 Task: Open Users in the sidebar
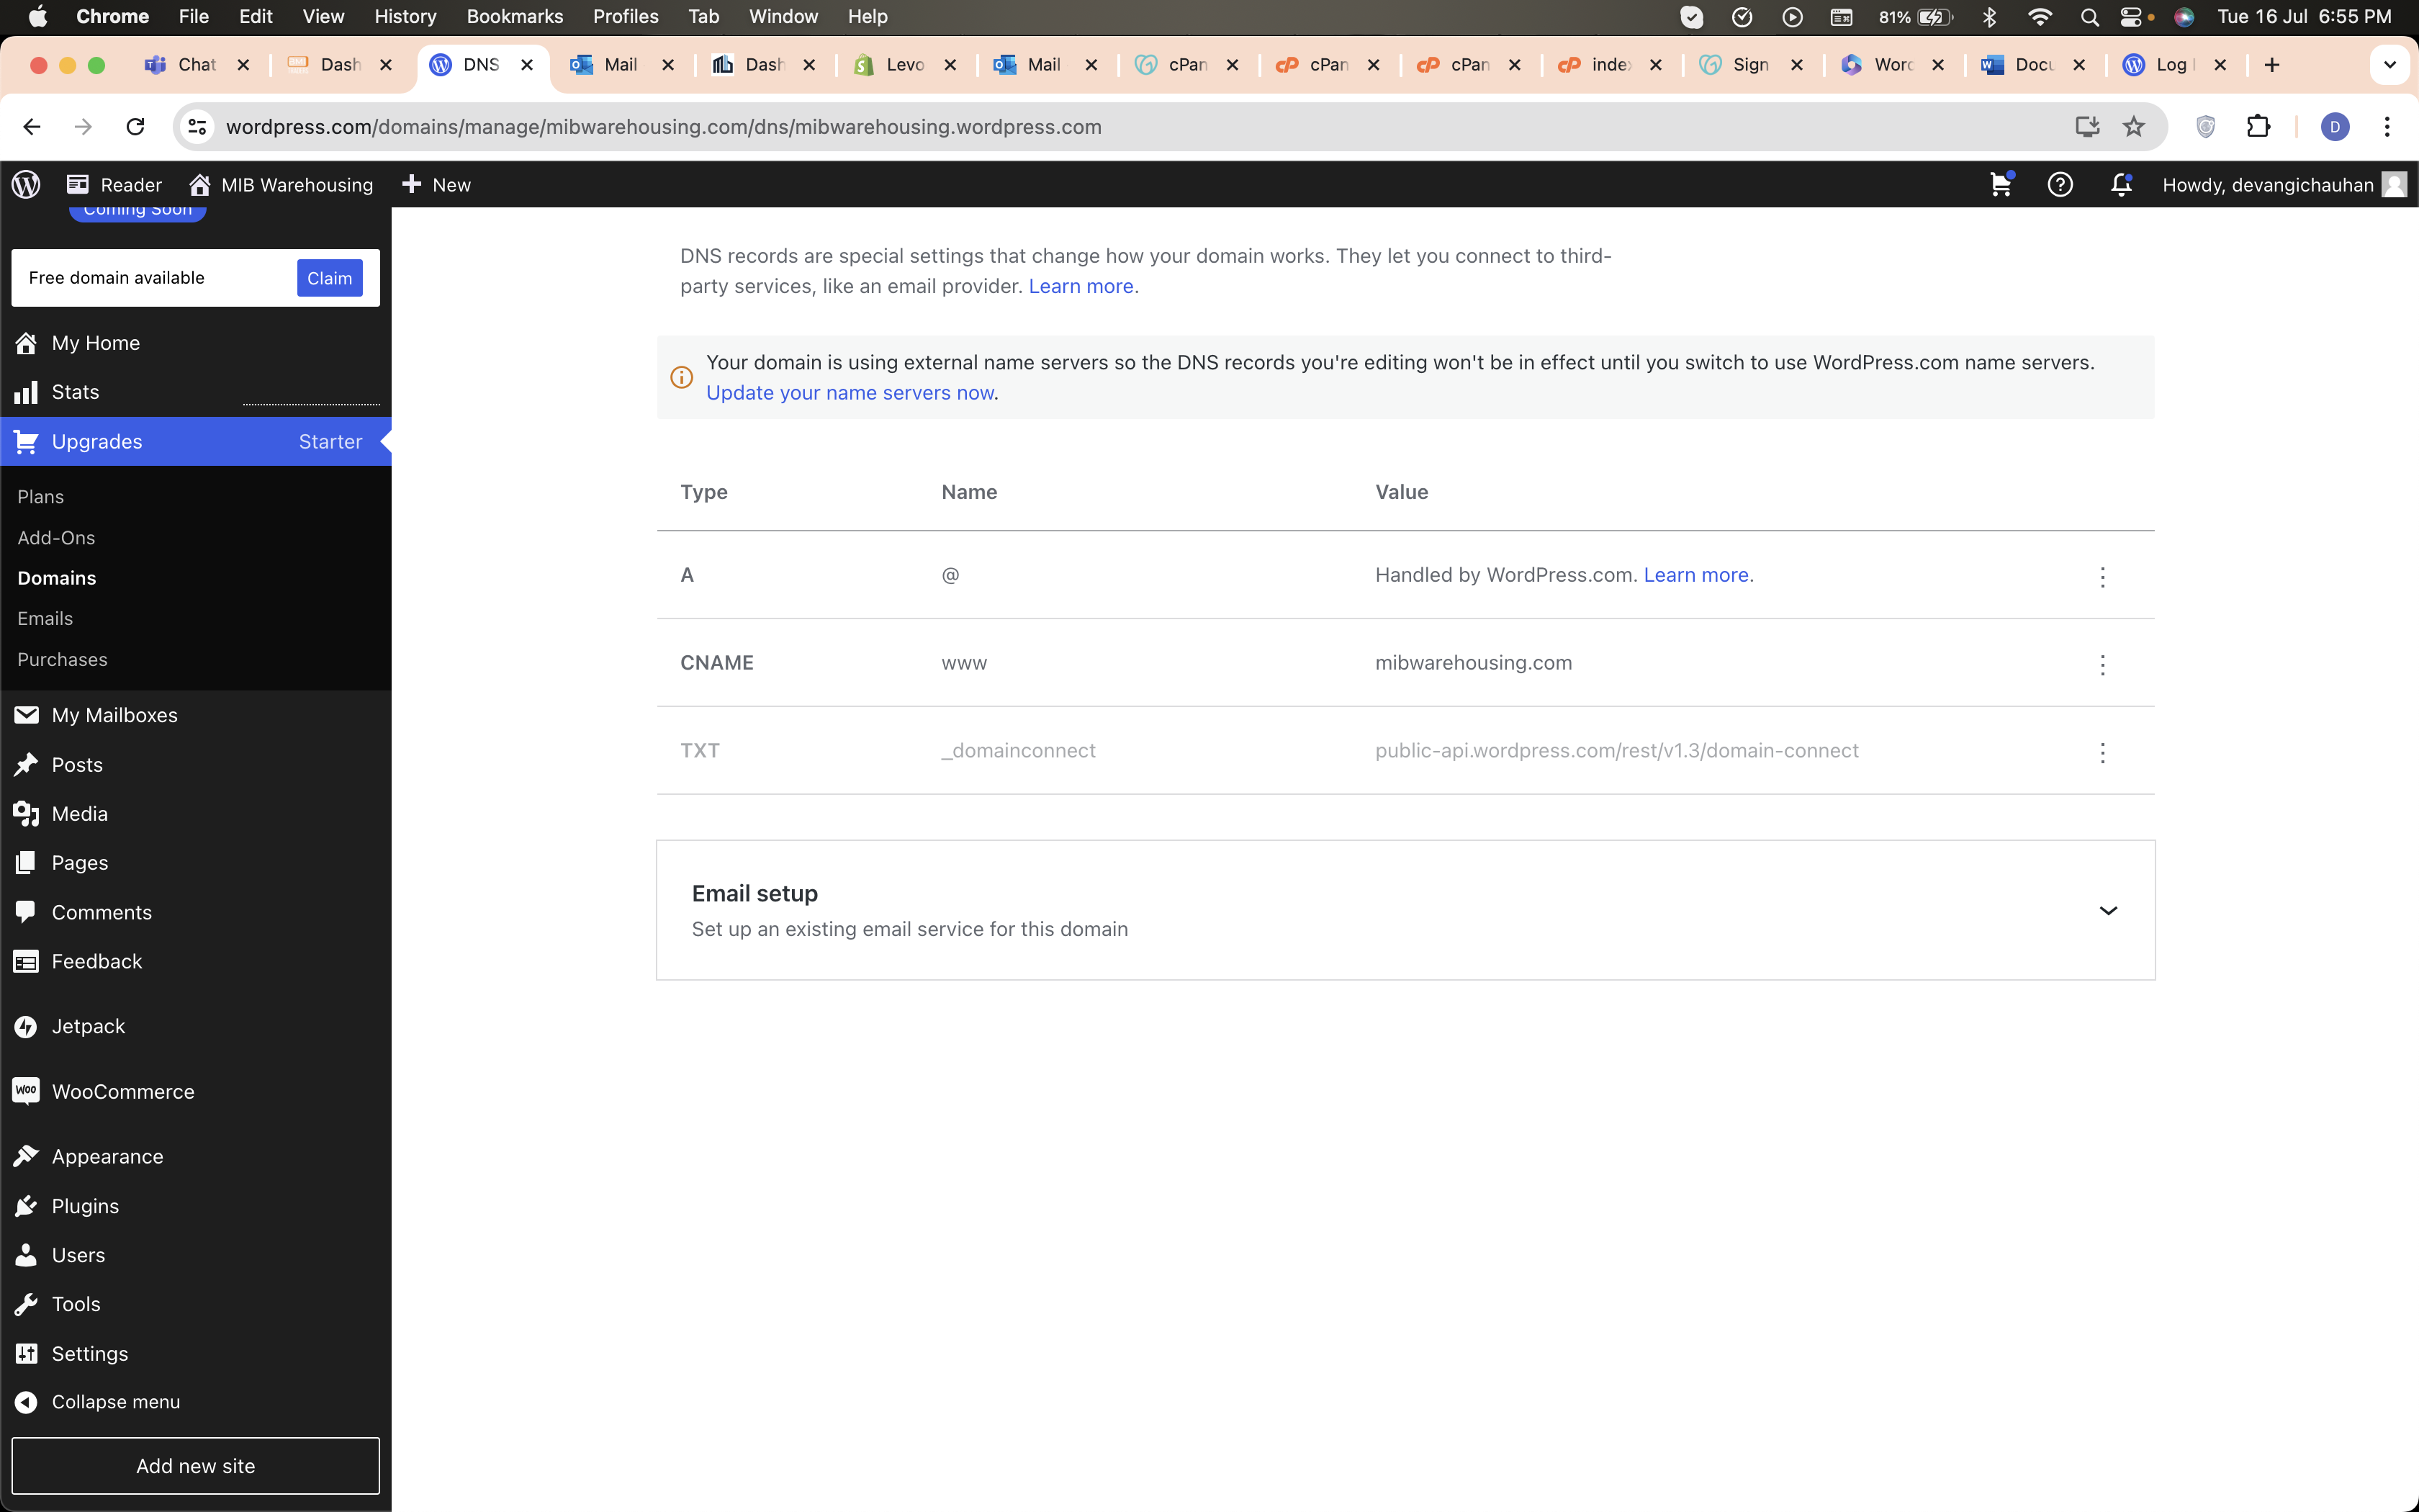click(196, 1255)
